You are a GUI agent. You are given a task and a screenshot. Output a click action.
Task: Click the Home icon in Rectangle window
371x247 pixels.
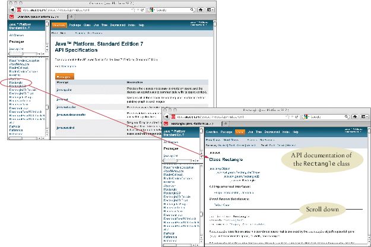pos(355,116)
